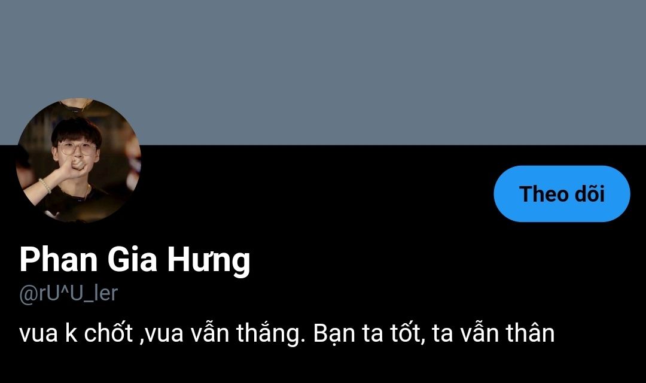Screen dimensions: 646x383
Task: Open the gray header banner image
Action: (x=323, y=72)
